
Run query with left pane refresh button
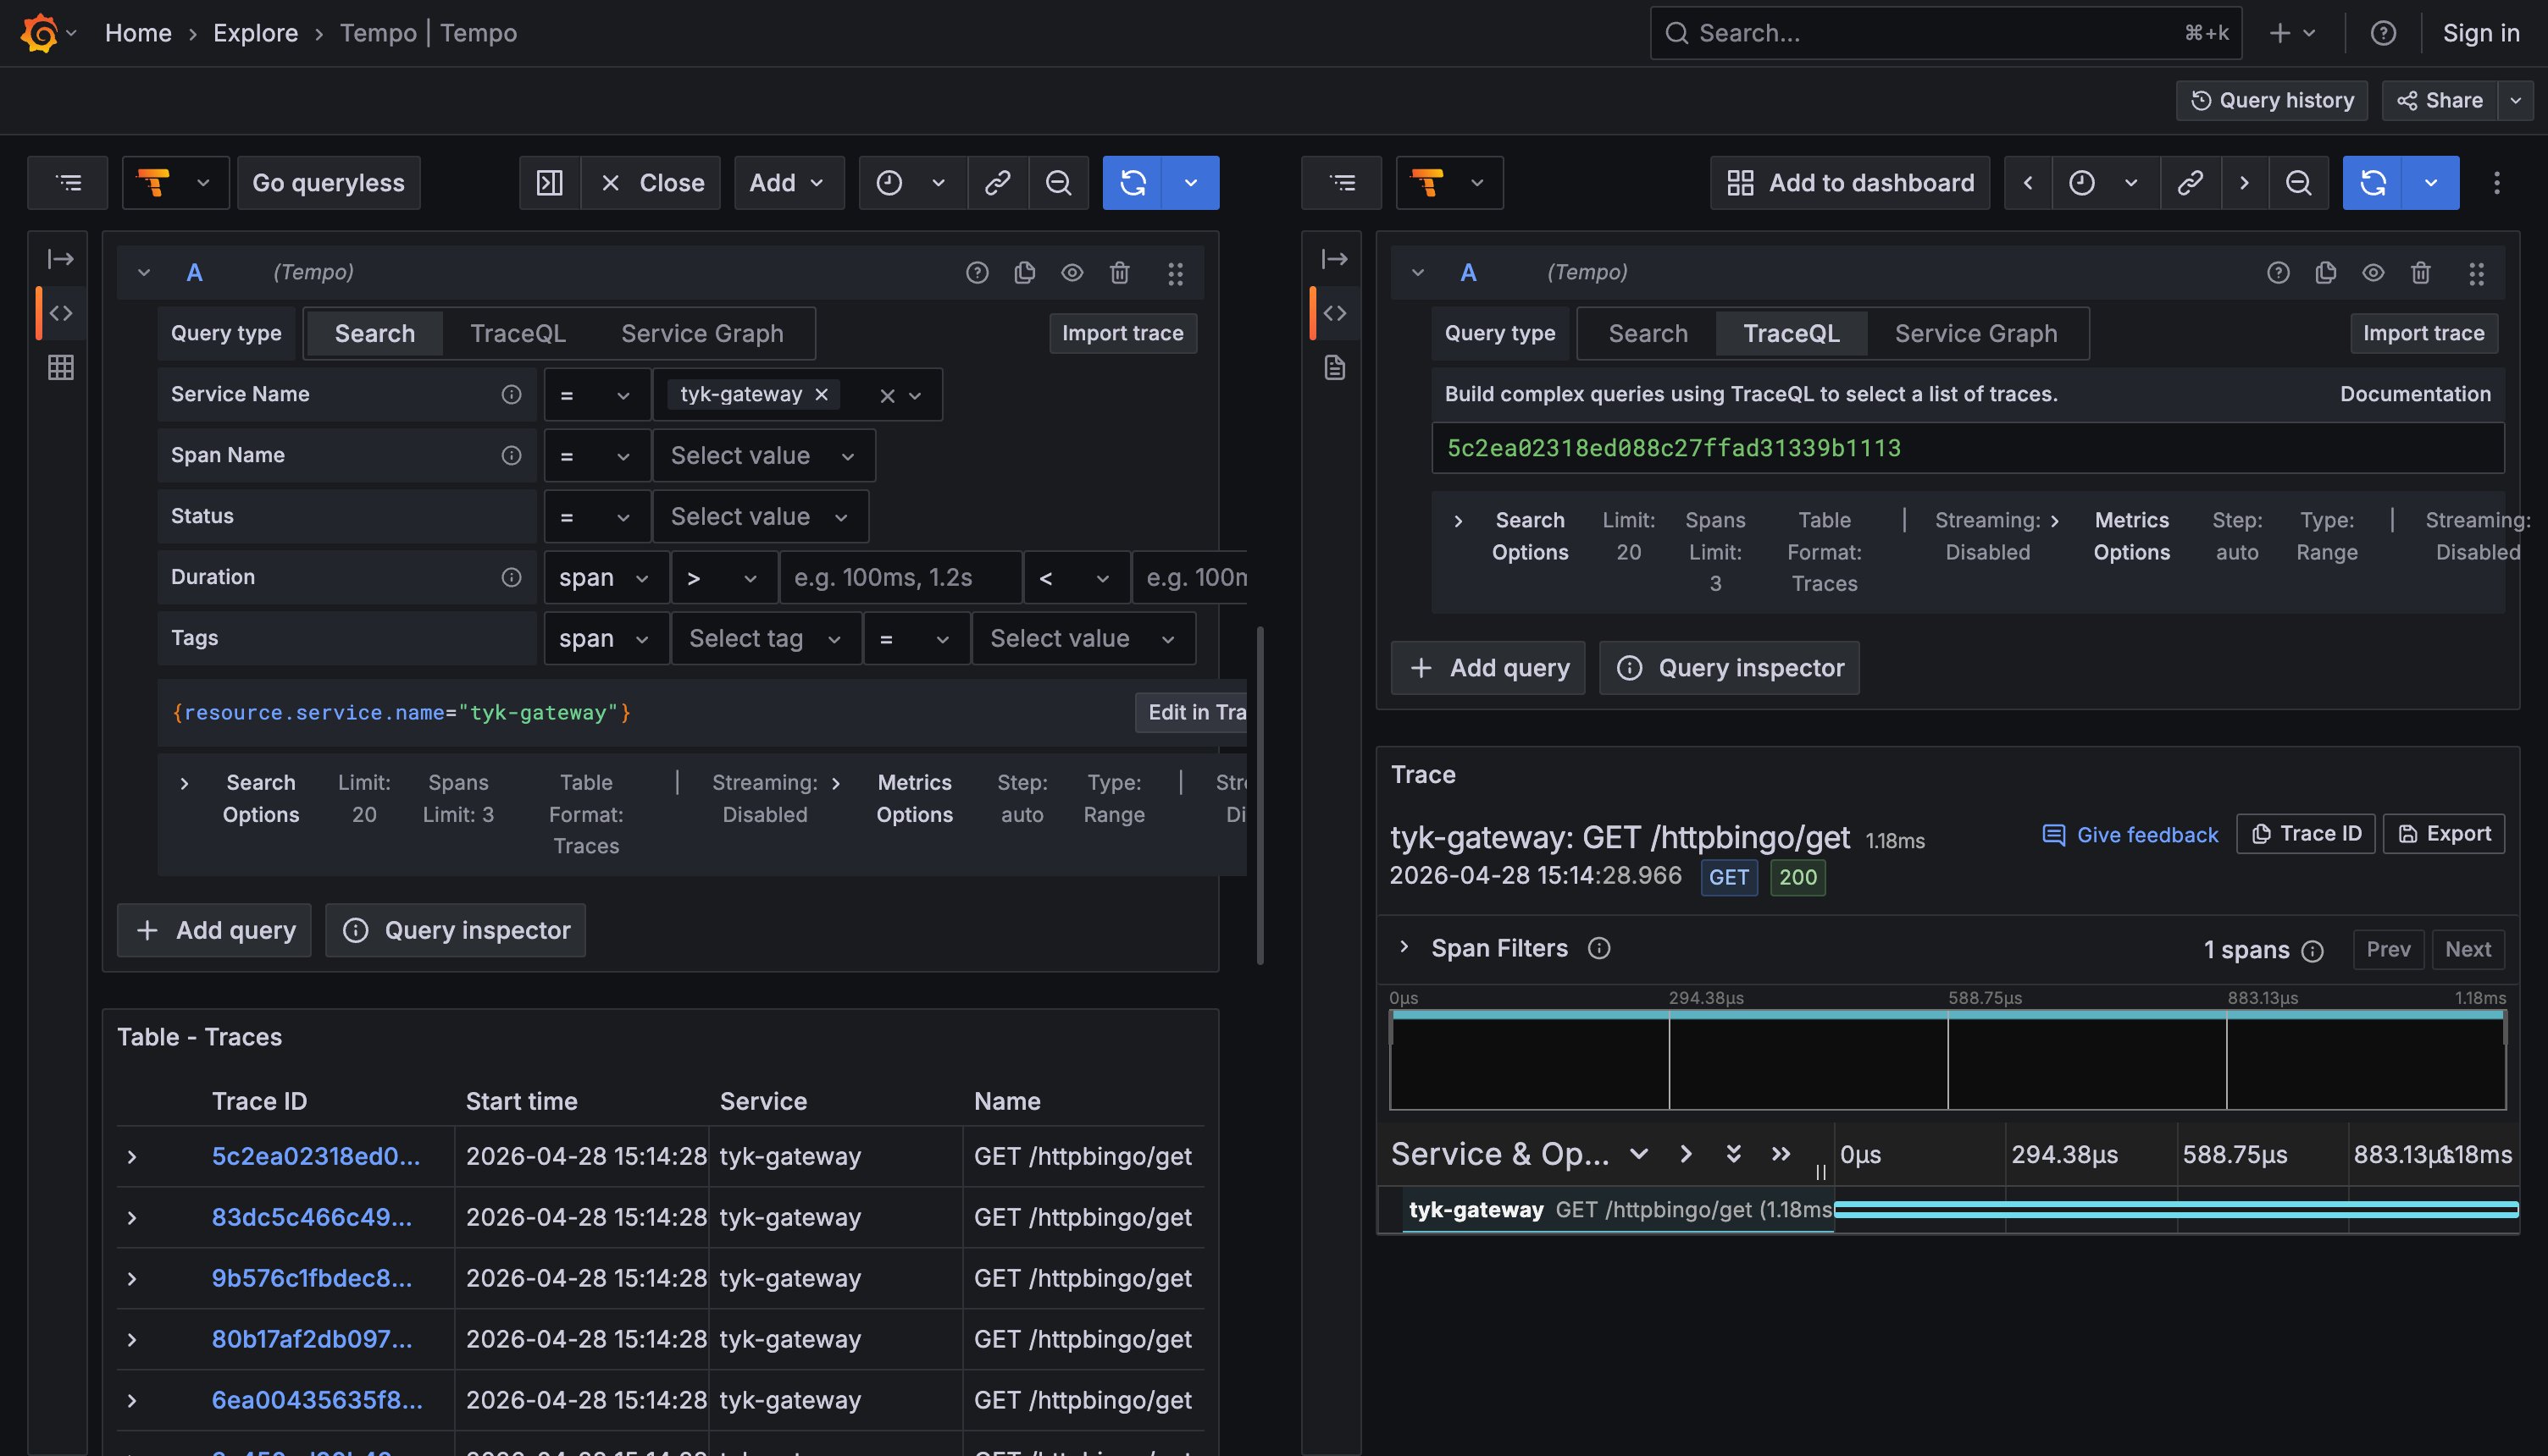tap(1133, 183)
